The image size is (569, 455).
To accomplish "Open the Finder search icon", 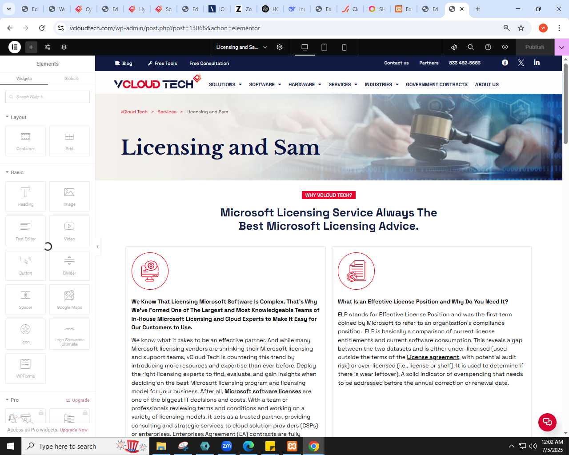I will [471, 47].
